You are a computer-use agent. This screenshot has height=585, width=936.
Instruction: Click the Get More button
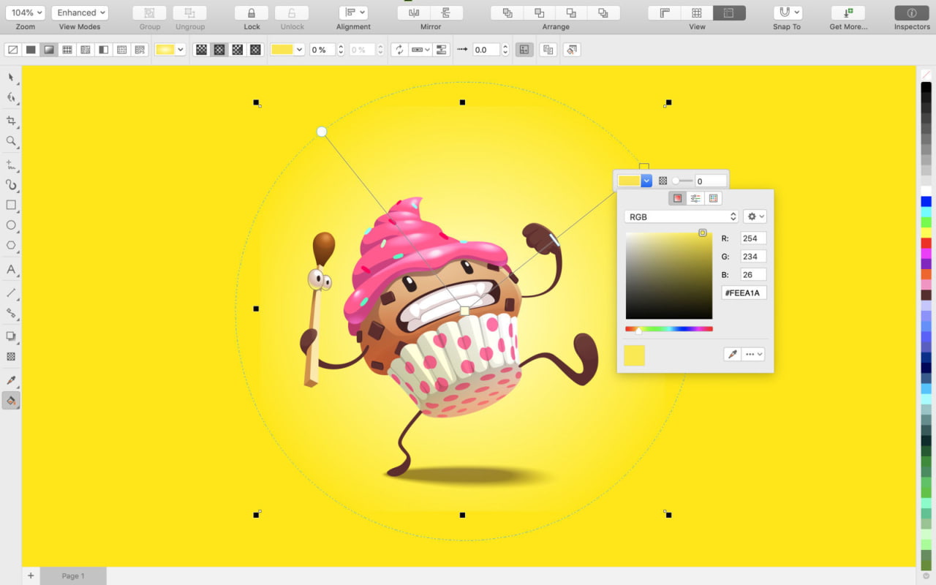(848, 13)
